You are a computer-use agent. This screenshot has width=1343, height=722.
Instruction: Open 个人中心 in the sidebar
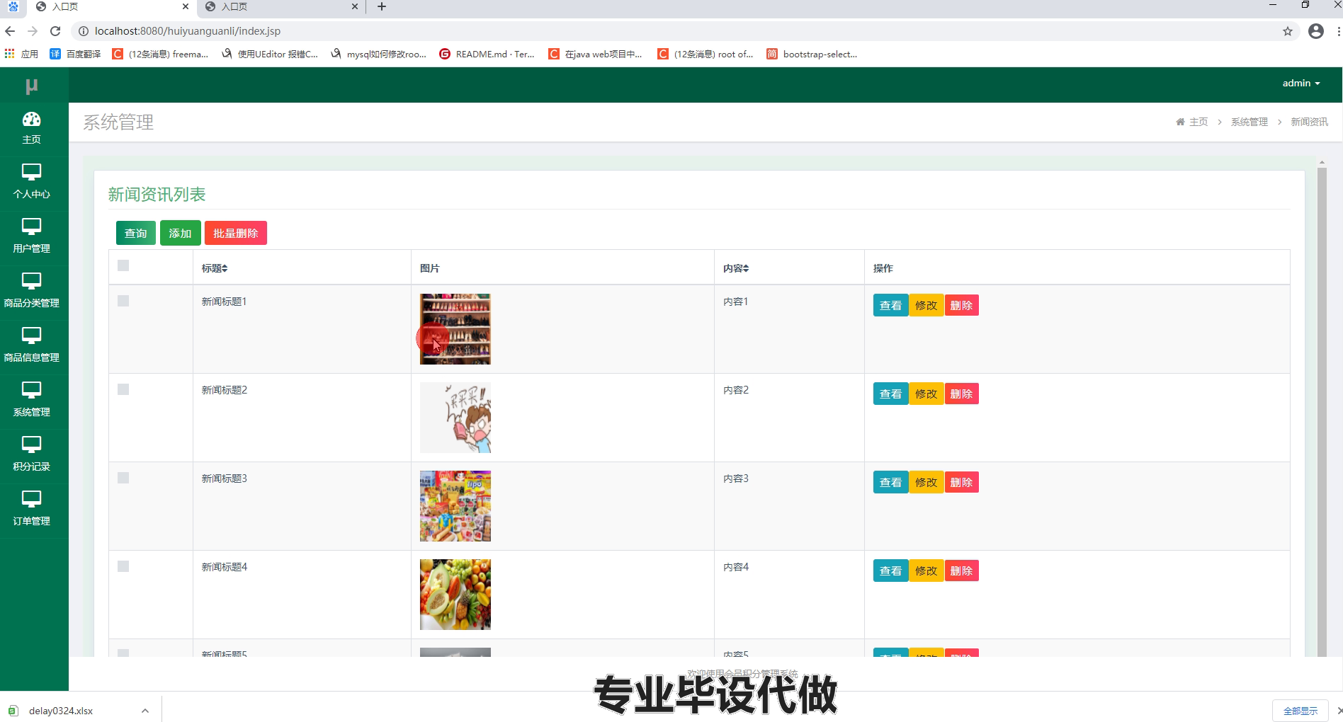[x=31, y=182]
